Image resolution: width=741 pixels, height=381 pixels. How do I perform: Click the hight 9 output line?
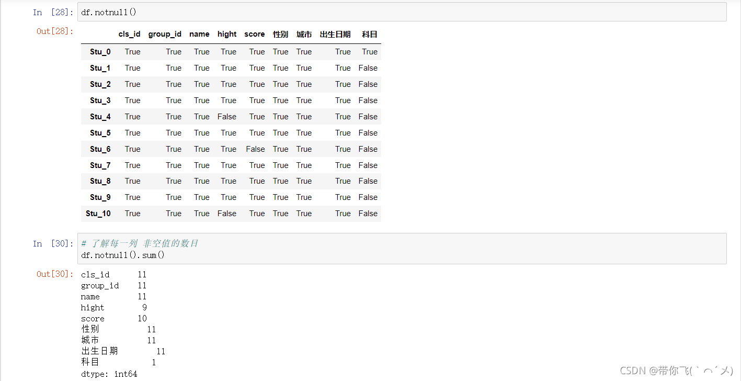tap(113, 308)
